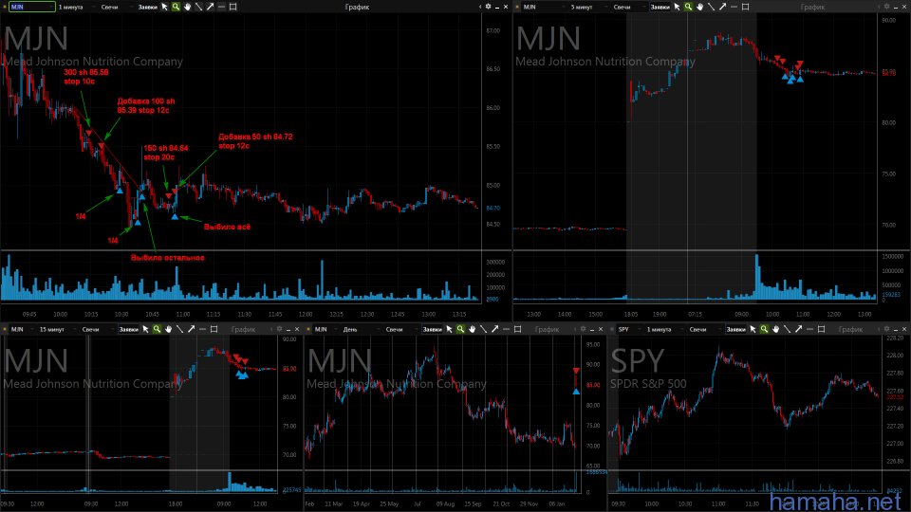Pick trend line tool in 5-minute MJN chart
Image resolution: width=911 pixels, height=512 pixels.
point(711,7)
